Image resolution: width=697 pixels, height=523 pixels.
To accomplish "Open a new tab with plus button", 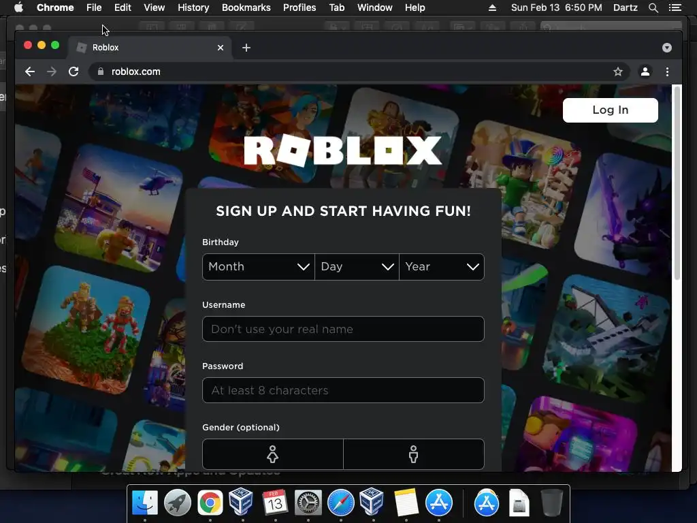I will click(x=246, y=48).
